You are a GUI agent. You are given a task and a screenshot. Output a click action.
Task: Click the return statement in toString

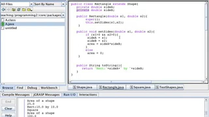point(113,69)
